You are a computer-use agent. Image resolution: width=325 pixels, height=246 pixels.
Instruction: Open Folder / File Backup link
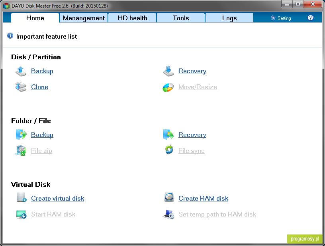tap(42, 135)
